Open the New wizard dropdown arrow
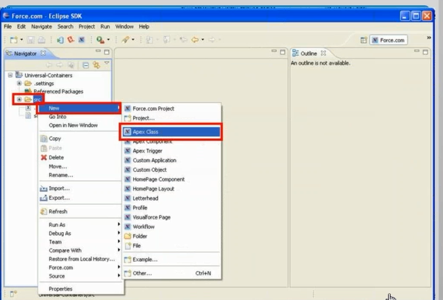The height and width of the screenshot is (300, 443). point(21,40)
